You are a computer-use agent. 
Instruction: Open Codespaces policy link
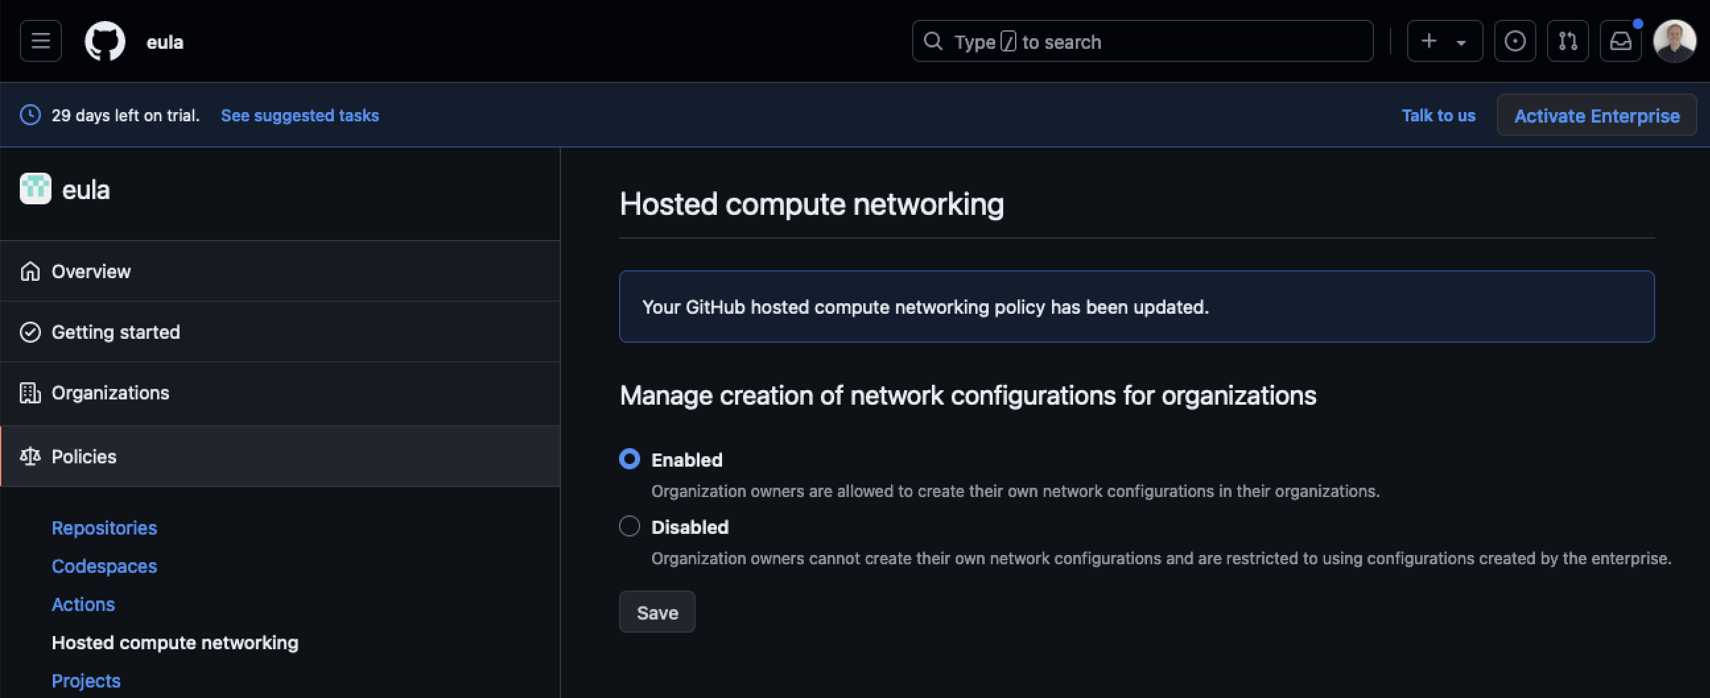104,566
